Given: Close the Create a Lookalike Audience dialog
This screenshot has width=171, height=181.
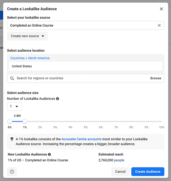Looking at the screenshot, I should 161,9.
